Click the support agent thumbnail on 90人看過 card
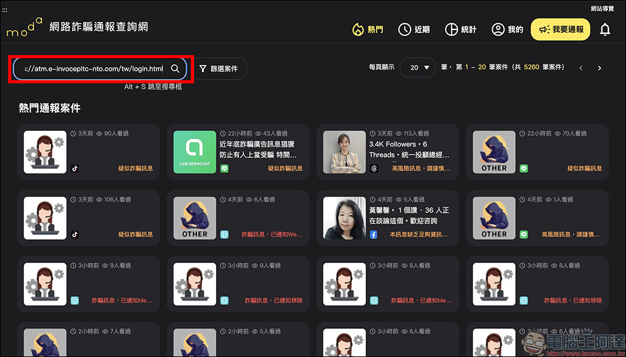 (45, 152)
